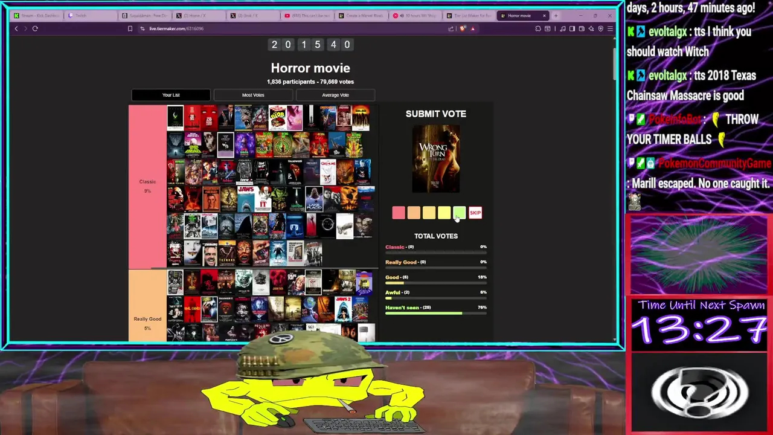Click the Haven't seen vote progress bar
This screenshot has height=435, width=773.
pos(436,313)
